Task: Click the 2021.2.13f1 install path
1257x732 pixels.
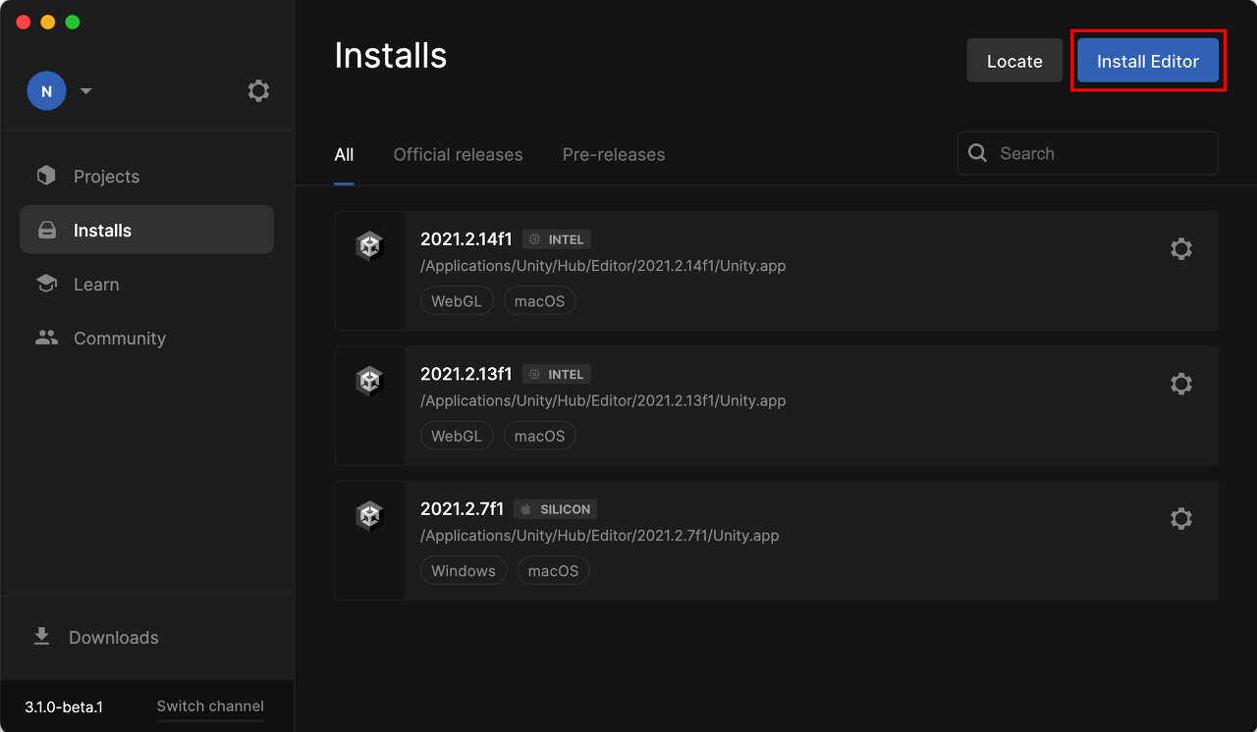Action: click(603, 400)
